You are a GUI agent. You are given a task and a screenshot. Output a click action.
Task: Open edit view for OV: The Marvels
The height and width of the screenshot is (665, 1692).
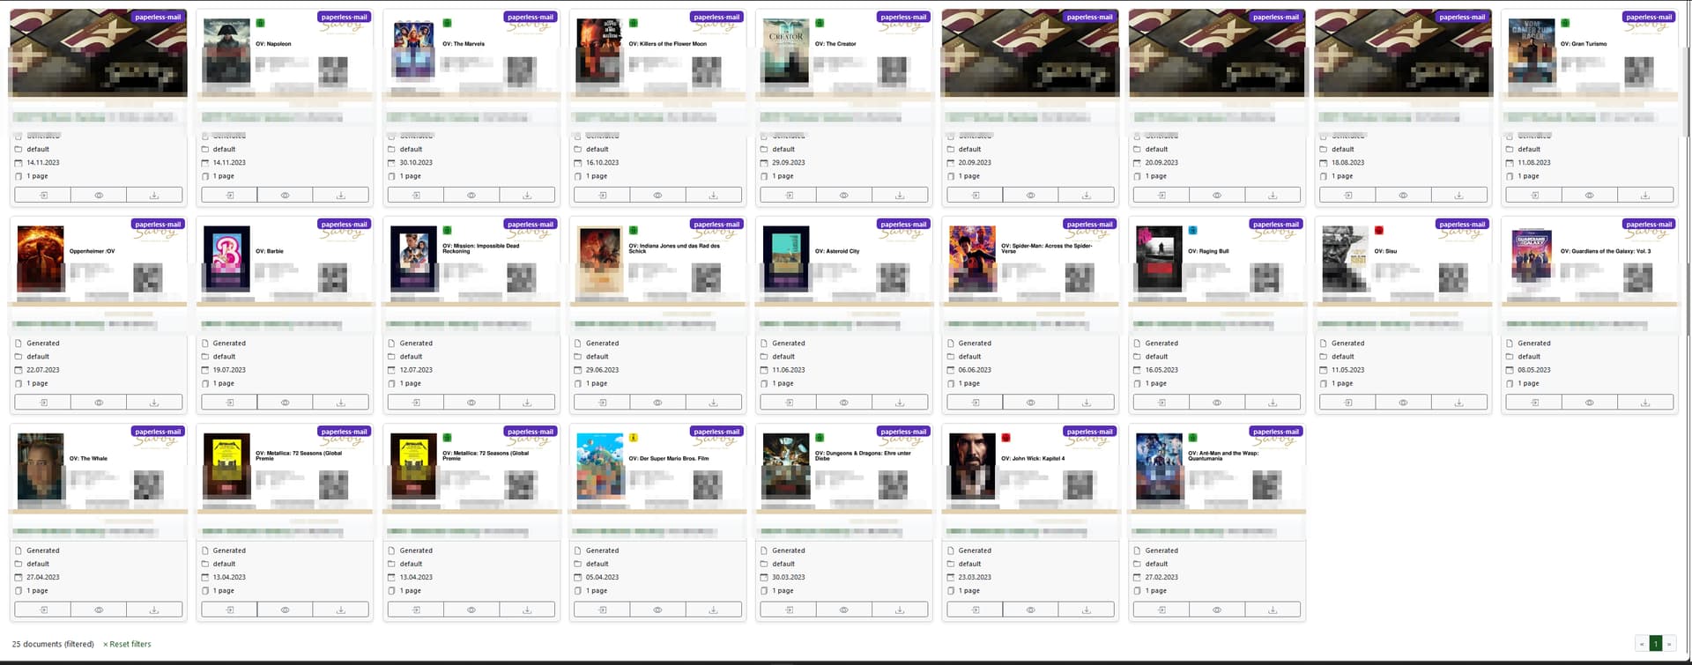(x=416, y=195)
